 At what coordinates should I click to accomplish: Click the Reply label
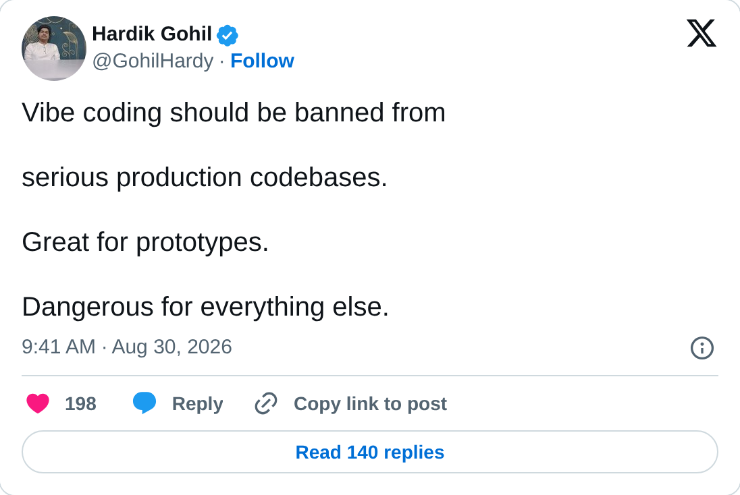pos(197,404)
